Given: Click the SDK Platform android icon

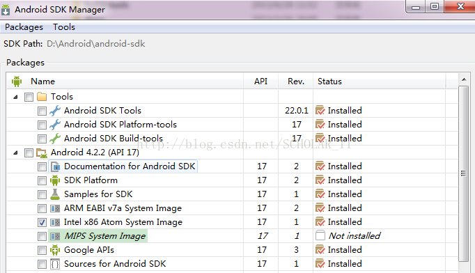Looking at the screenshot, I should click(x=55, y=180).
